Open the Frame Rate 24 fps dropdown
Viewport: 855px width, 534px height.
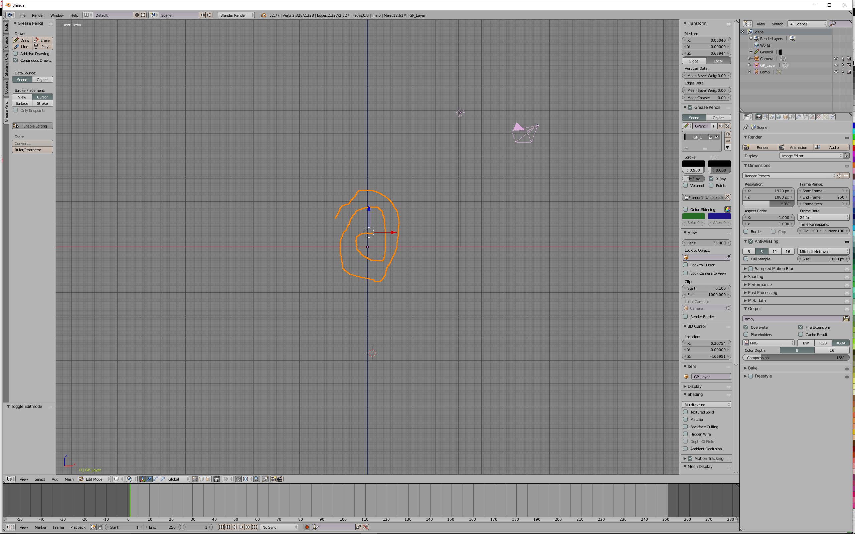coord(823,218)
